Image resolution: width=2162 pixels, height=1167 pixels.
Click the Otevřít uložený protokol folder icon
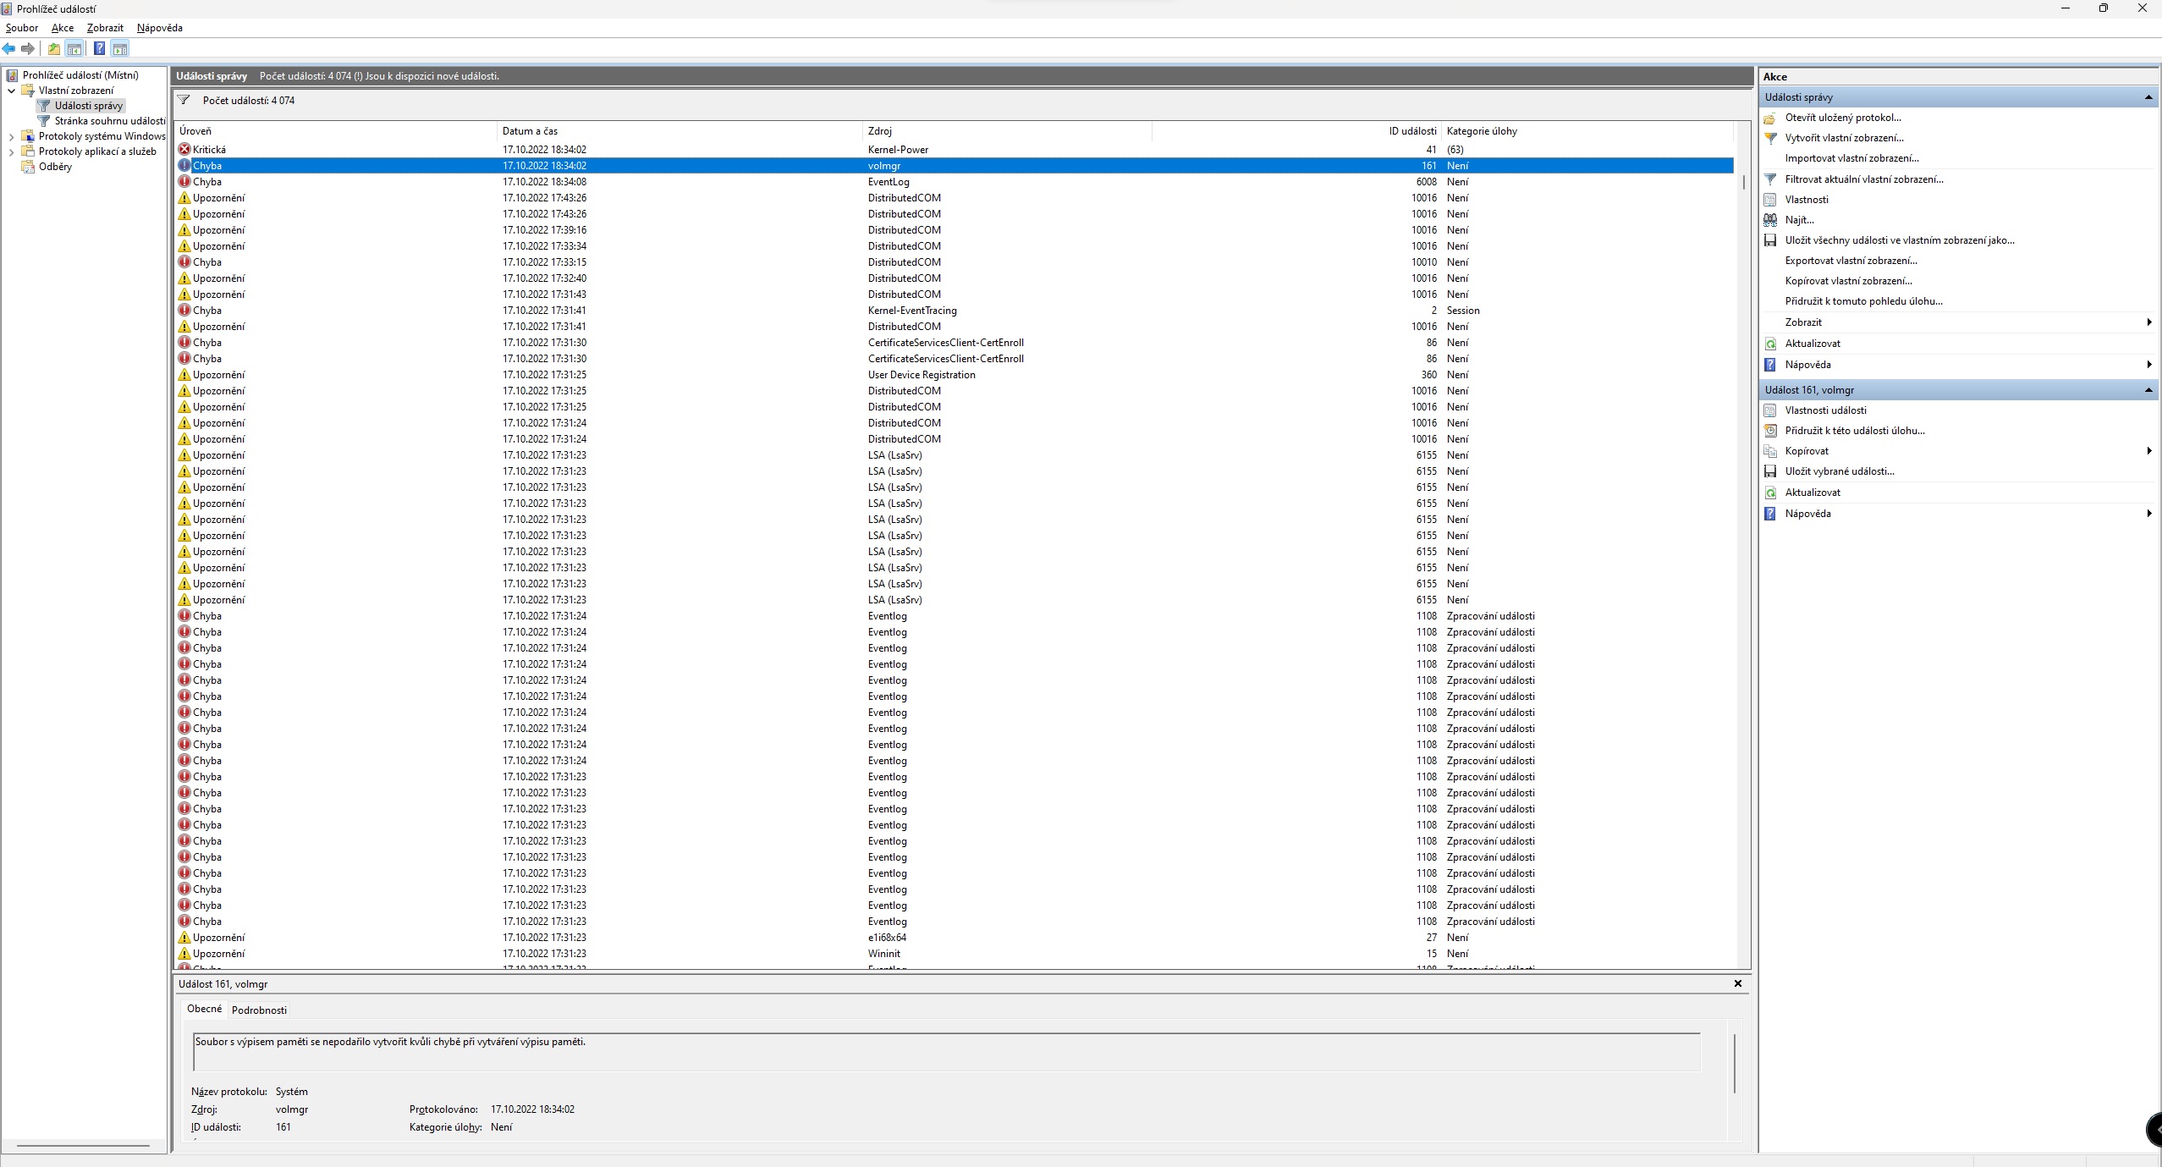point(1770,118)
